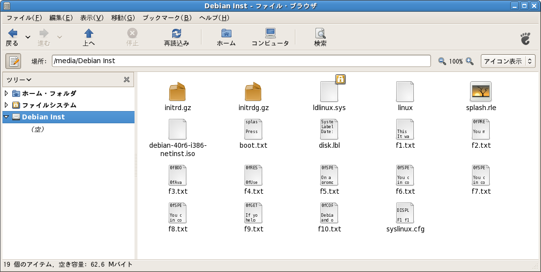Select the f5.txt file icon
The width and height of the screenshot is (541, 272).
tap(329, 175)
